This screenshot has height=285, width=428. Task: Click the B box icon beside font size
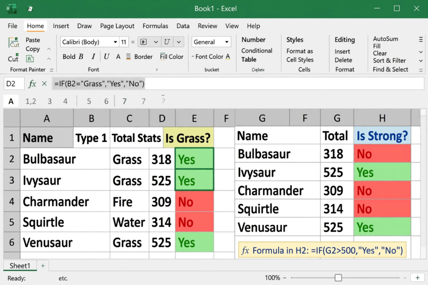[144, 42]
